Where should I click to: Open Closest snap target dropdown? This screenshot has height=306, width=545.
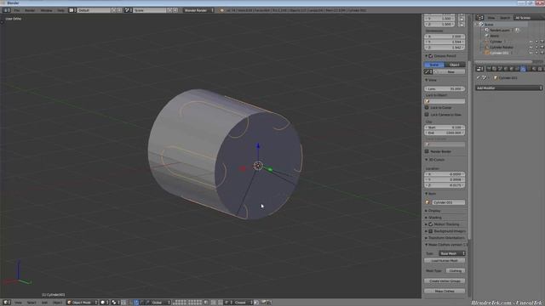click(243, 303)
